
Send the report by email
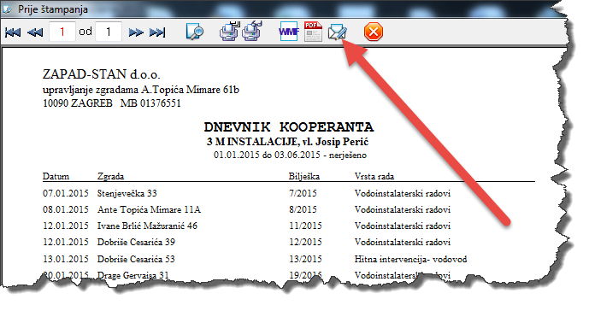[x=337, y=32]
